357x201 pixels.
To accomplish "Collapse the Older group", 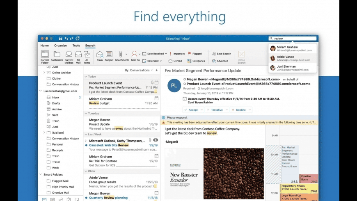I will pos(86,171).
